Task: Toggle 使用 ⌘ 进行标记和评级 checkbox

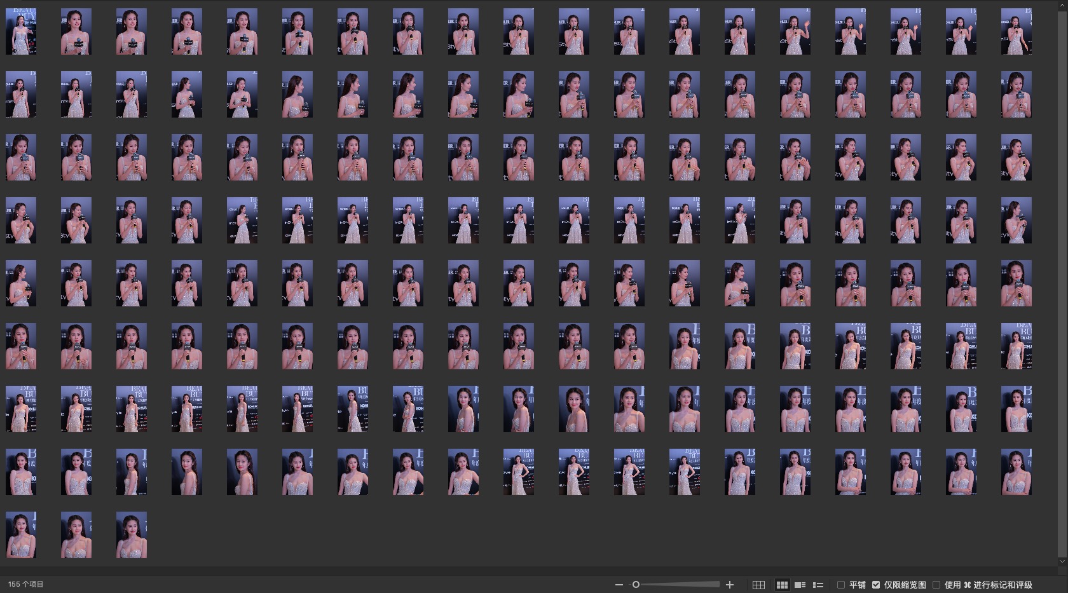Action: [x=936, y=585]
